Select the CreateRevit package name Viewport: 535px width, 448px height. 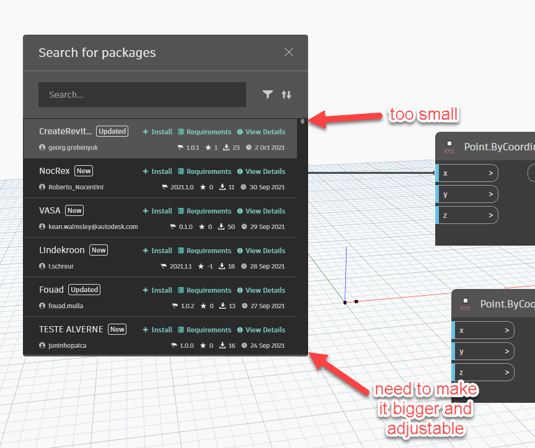(66, 131)
